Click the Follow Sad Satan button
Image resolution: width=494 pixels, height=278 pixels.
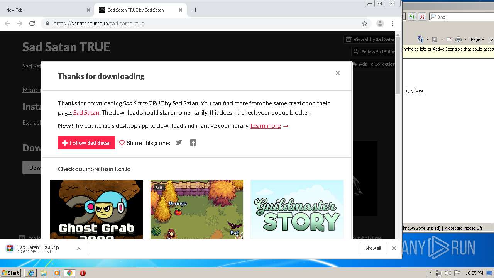coord(86,143)
